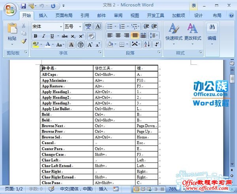
Task: Sort table contents with A-Z icon
Action: (x=147, y=44)
